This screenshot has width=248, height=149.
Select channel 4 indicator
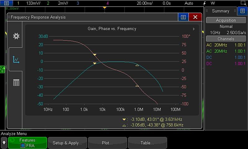pyautogui.click(x=107, y=3)
